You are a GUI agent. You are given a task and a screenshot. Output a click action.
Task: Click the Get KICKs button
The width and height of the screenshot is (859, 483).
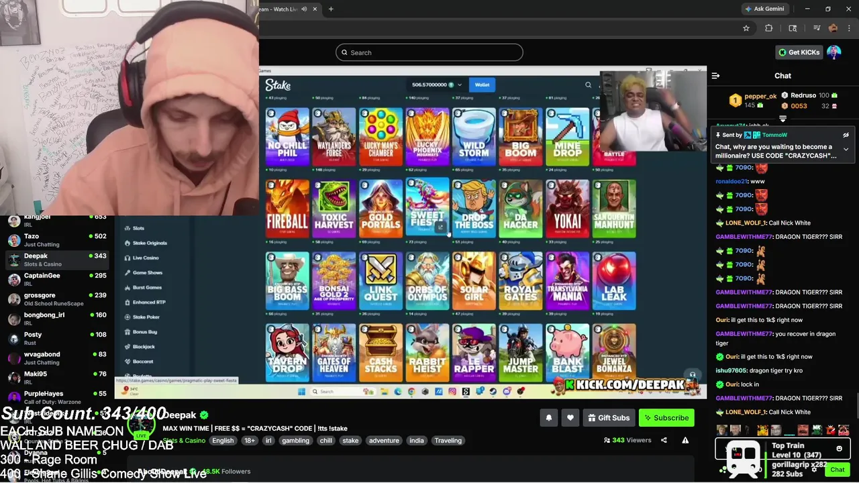tap(799, 52)
